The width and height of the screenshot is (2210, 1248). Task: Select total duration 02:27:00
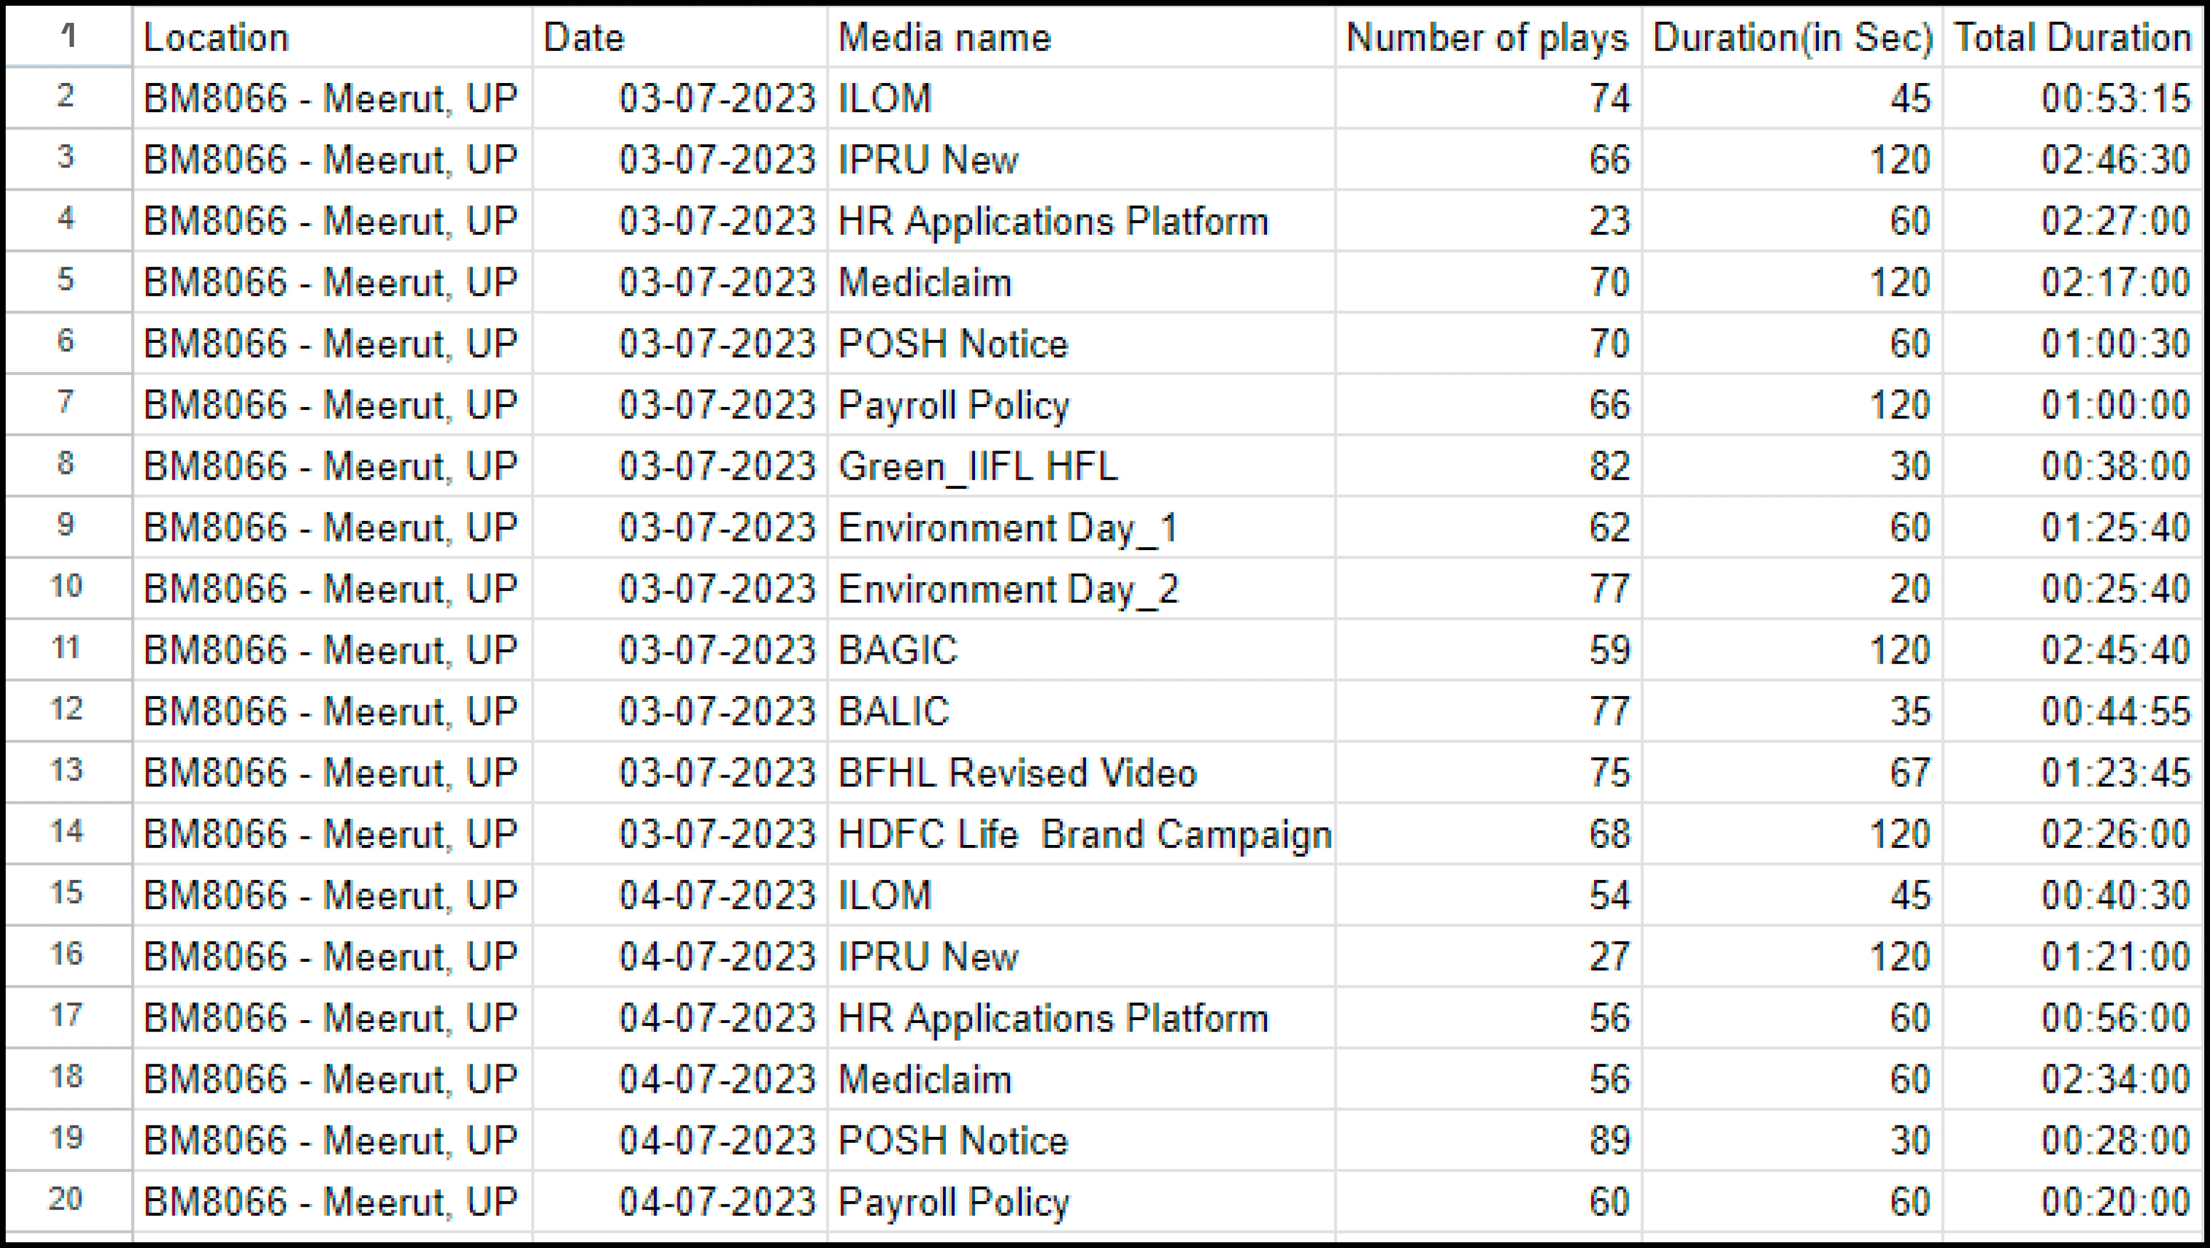coord(2073,220)
